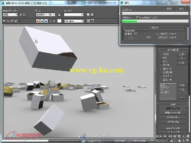
Task: Clear the rendered frame with the X icon
Action: (x=20, y=21)
